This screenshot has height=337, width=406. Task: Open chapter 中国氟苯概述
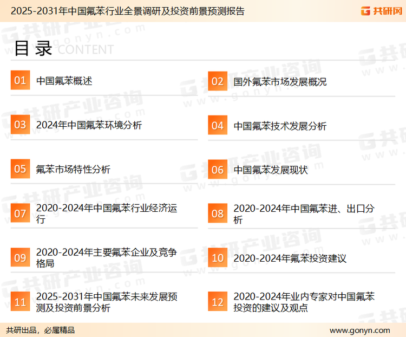point(64,81)
